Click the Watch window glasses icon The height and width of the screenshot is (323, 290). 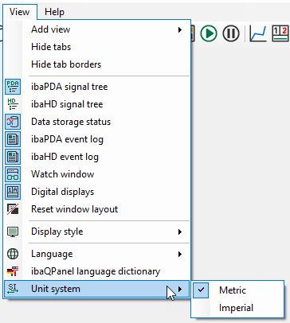point(13,174)
